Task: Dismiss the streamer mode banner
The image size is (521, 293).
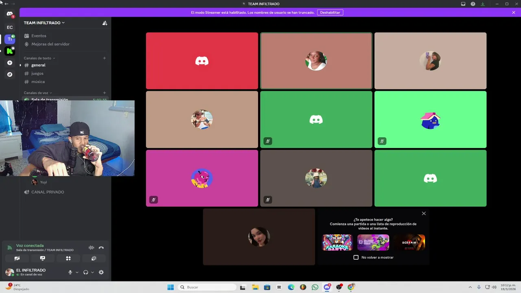Action: (514, 13)
